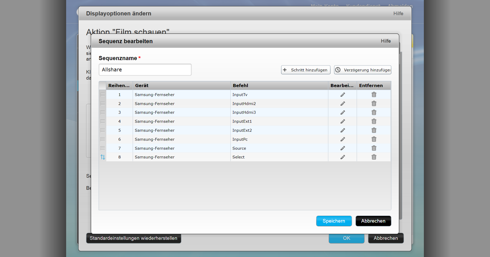Click the Sequenzname field containing Allshare
This screenshot has width=490, height=257.
[145, 70]
